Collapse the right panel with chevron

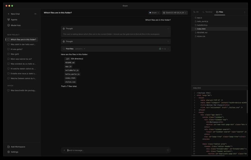pyautogui.click(x=244, y=12)
